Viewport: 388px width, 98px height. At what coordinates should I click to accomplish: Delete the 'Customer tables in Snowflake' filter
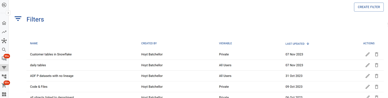coord(376,54)
